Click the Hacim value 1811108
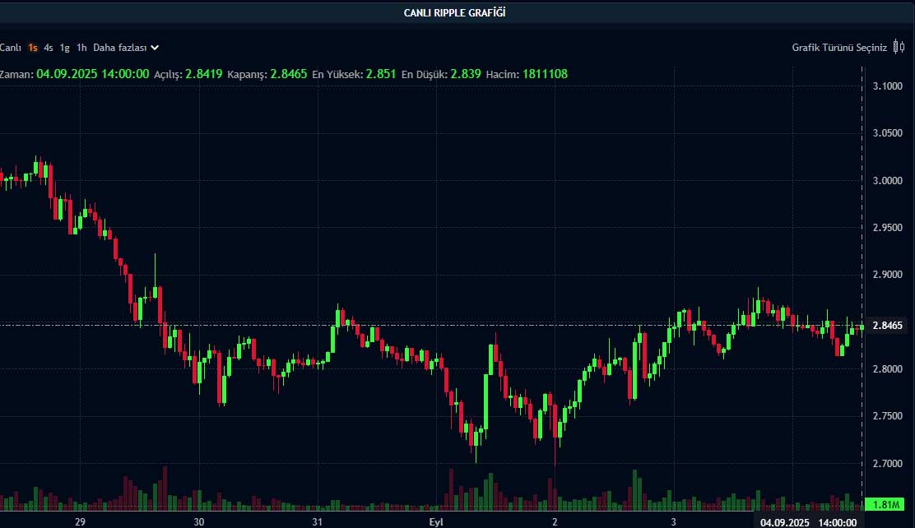The height and width of the screenshot is (528, 915). 545,74
